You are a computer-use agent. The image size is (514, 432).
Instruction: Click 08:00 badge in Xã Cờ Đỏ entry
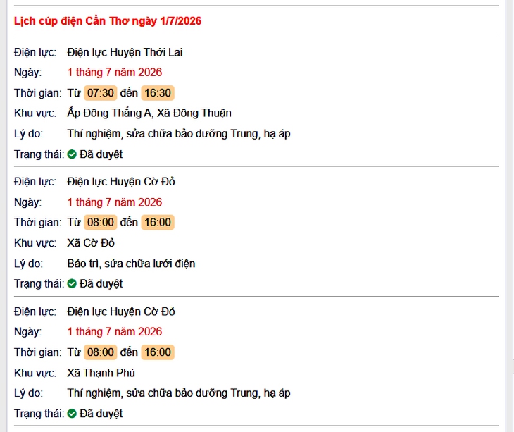100,223
